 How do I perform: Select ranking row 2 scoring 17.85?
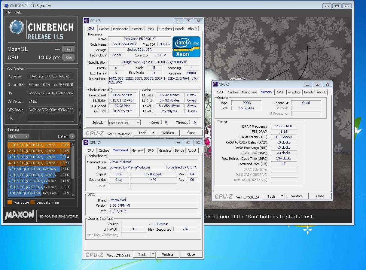pos(39,151)
